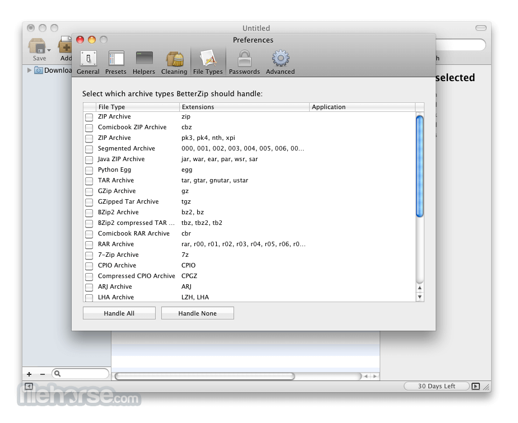
Task: Click the plus button at the sidebar bottom
Action: 29,374
